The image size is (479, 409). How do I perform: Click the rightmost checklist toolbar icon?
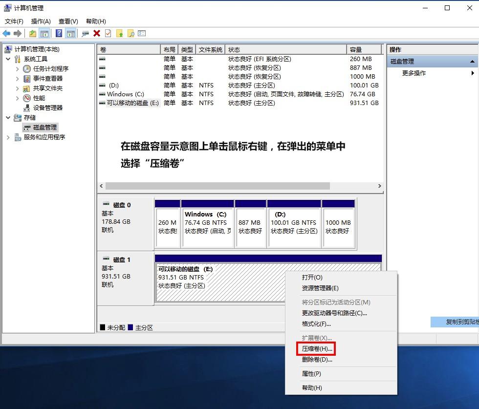(x=141, y=33)
